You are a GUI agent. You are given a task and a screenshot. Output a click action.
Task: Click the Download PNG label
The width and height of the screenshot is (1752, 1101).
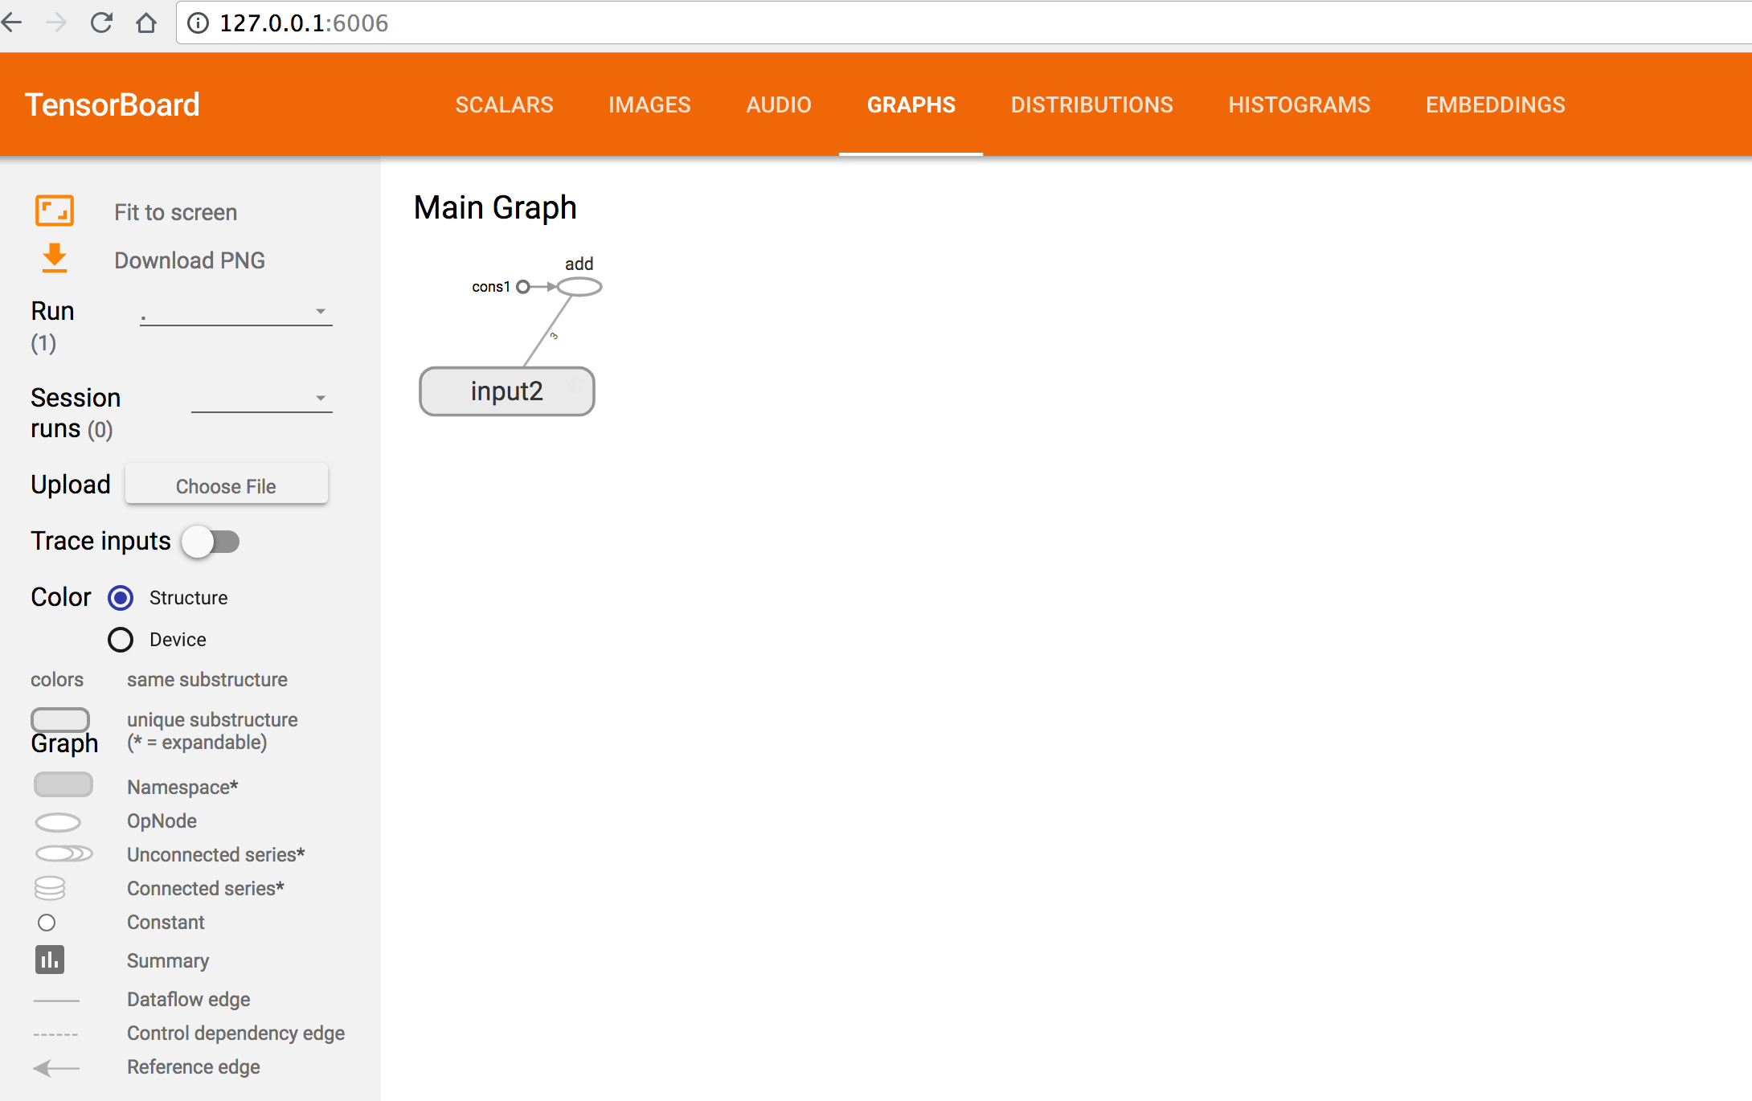(190, 260)
